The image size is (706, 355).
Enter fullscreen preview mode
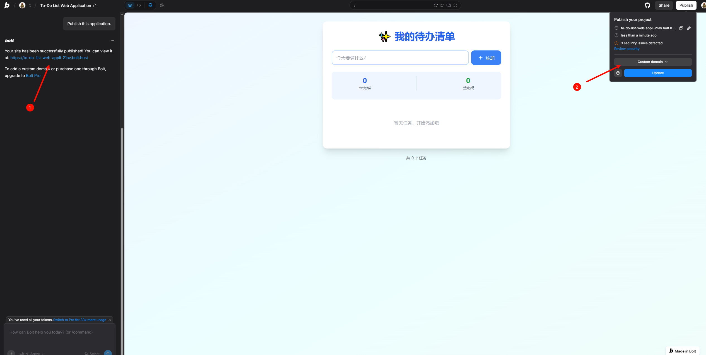point(455,5)
